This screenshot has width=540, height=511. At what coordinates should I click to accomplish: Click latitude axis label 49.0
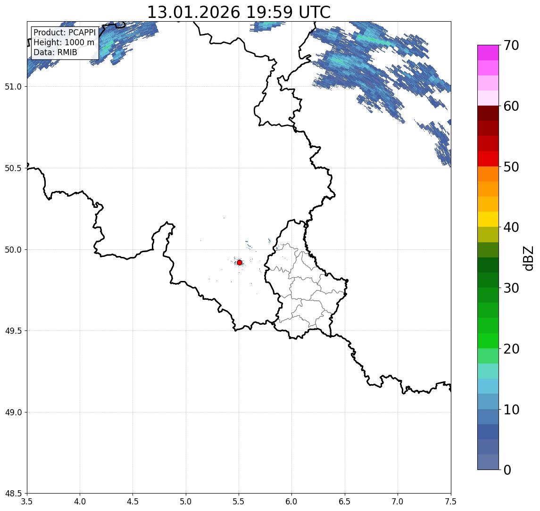tap(13, 412)
